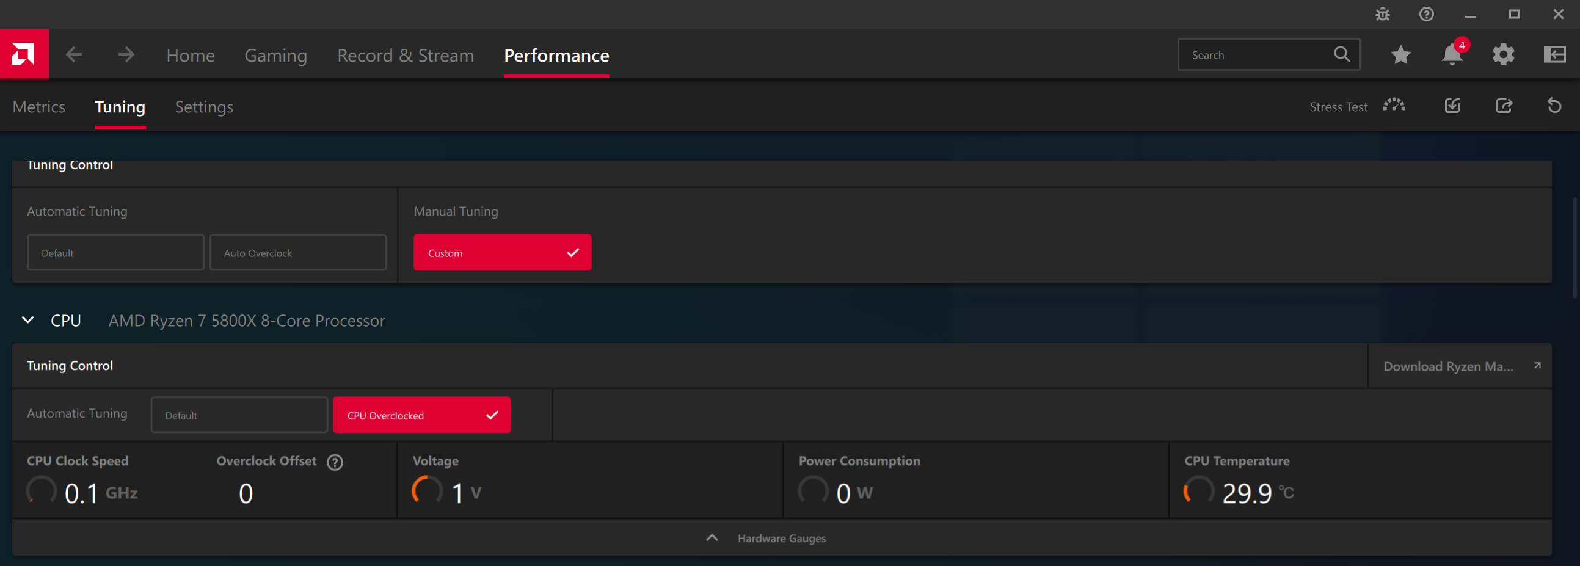Go forward with the right arrow

coord(126,54)
